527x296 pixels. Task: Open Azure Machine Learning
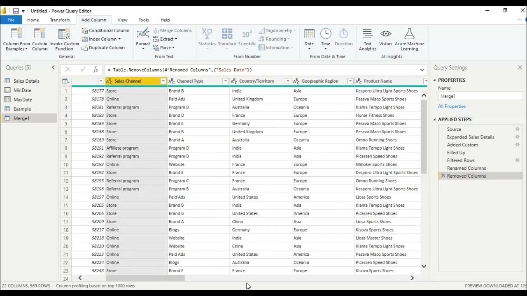409,39
